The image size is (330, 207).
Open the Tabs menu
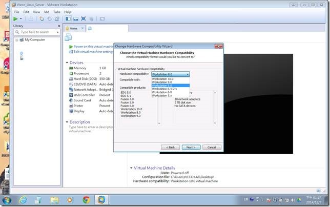[57, 12]
